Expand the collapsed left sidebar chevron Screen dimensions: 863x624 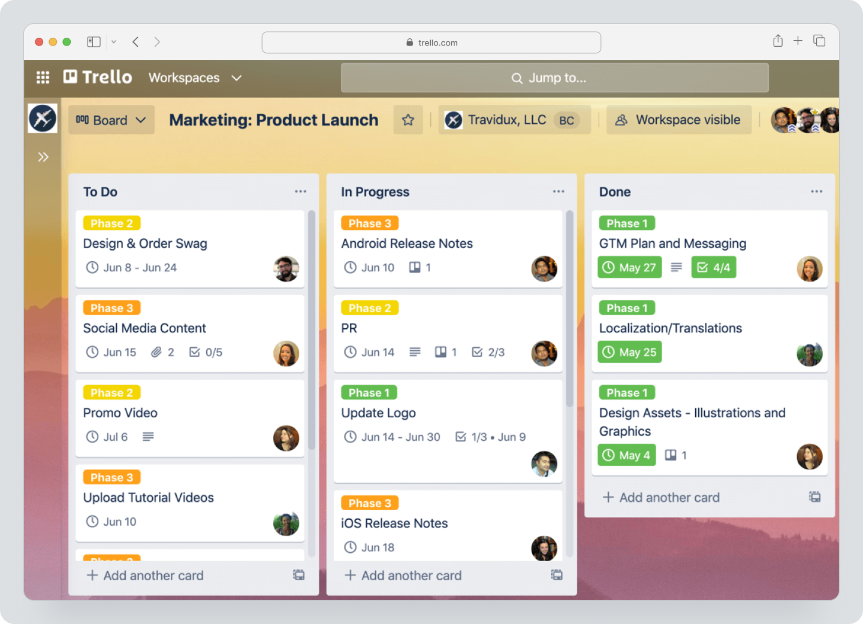click(43, 156)
